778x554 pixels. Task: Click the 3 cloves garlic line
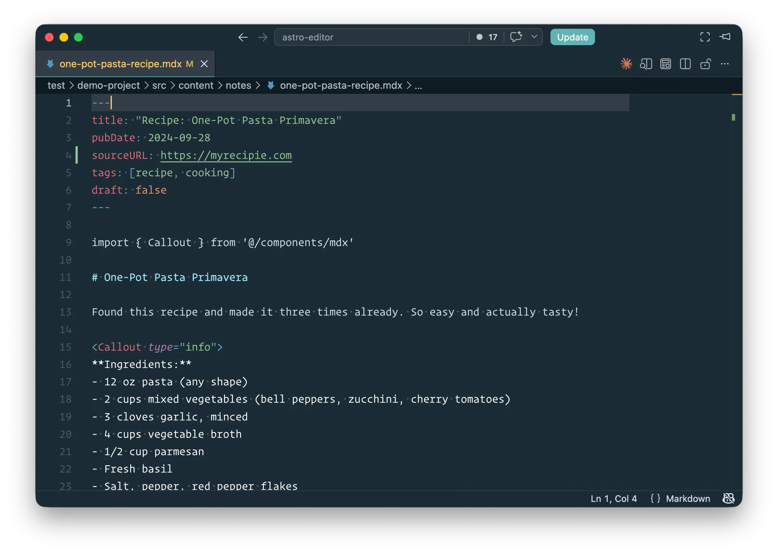coord(170,417)
